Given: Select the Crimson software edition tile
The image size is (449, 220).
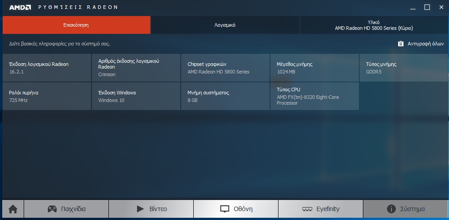Looking at the screenshot, I should coord(136,68).
